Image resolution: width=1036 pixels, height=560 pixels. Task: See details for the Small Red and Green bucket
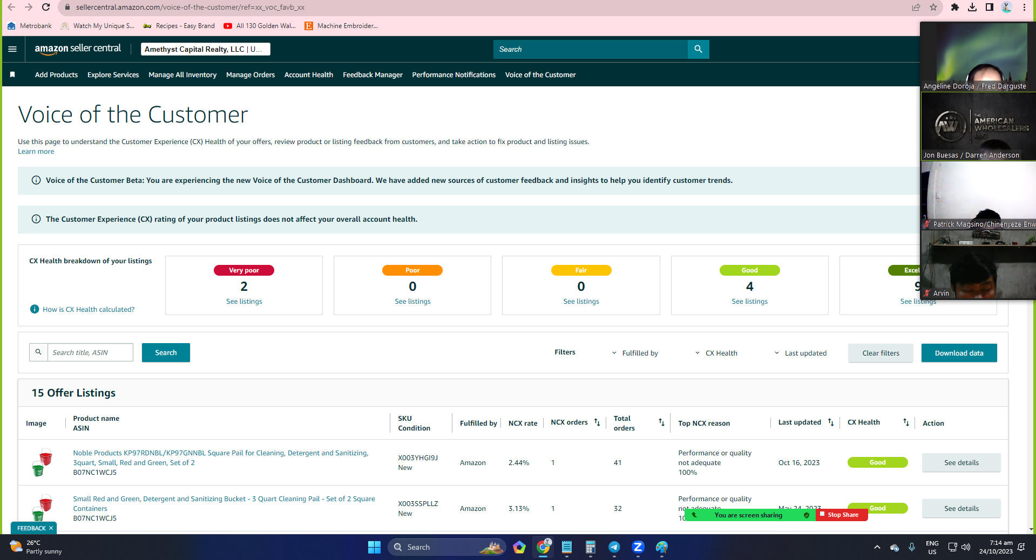(961, 508)
